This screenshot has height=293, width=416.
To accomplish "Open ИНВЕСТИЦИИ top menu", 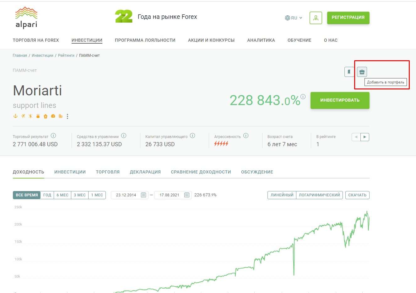I will (x=87, y=40).
